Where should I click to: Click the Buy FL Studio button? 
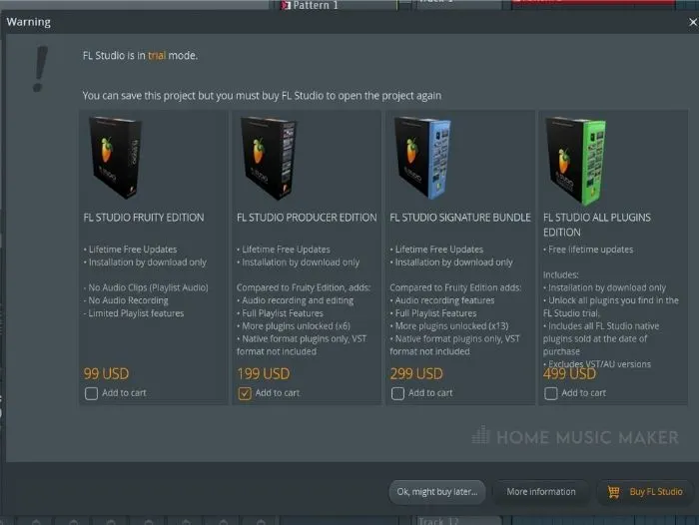click(x=645, y=492)
